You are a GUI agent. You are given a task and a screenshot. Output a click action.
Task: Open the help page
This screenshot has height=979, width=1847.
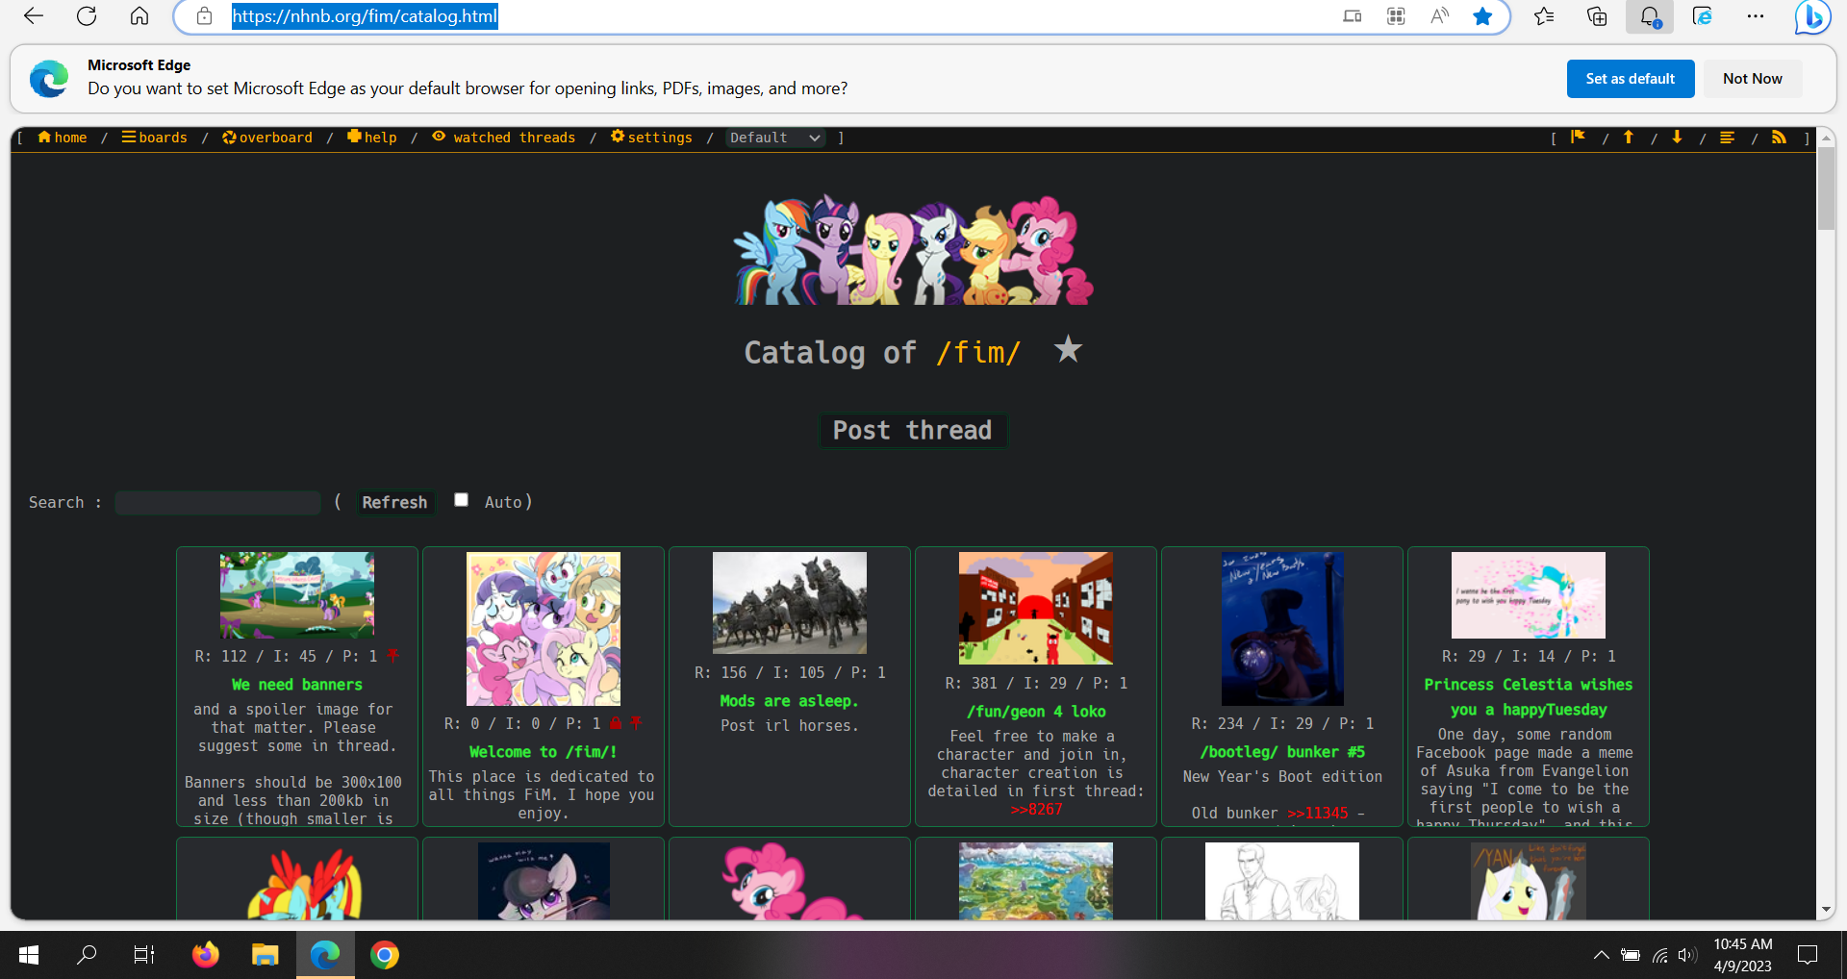click(x=372, y=138)
